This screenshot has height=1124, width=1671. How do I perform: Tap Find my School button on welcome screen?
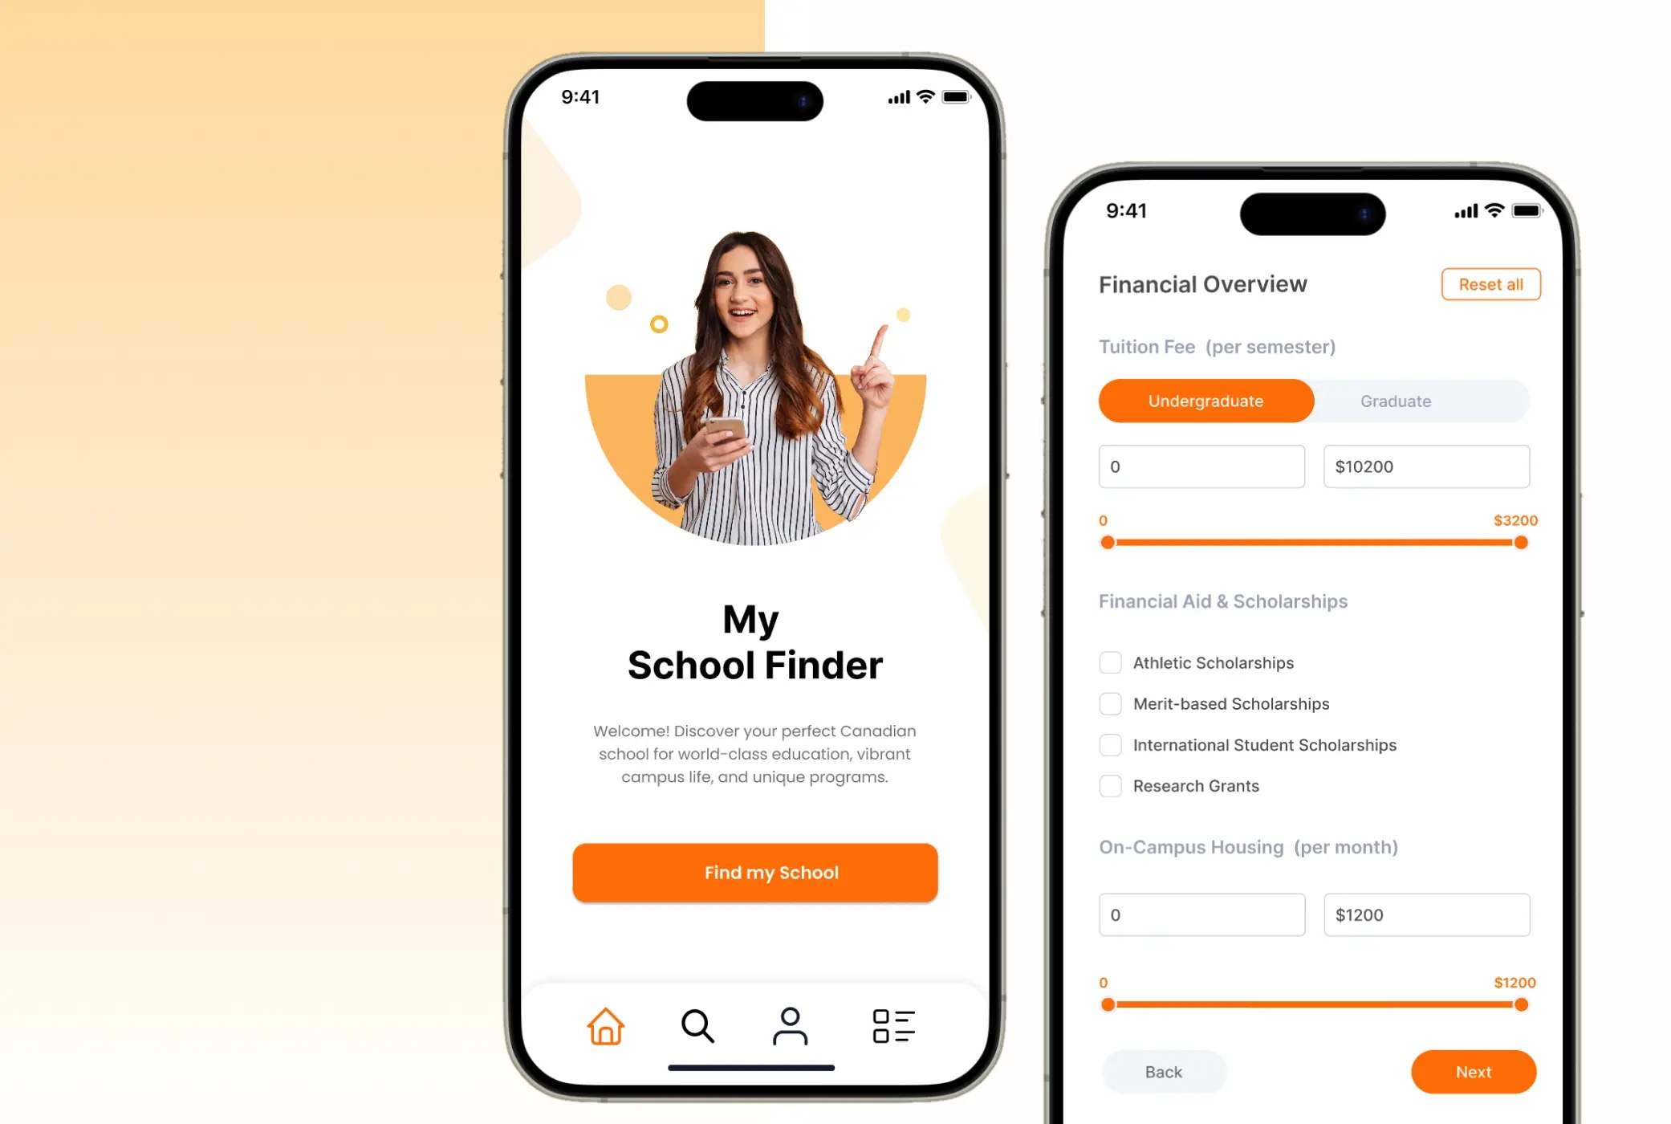point(754,872)
